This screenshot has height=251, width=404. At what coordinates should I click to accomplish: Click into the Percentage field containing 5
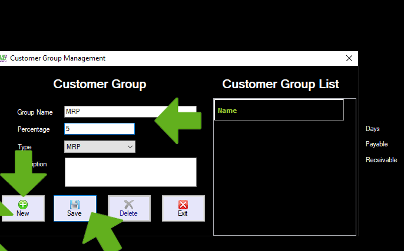click(99, 129)
